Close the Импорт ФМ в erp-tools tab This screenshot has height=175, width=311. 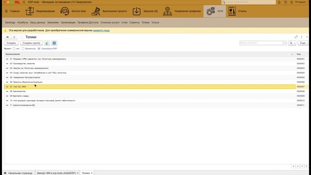[x=78, y=173]
